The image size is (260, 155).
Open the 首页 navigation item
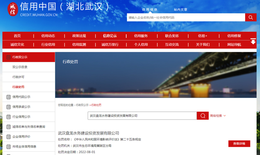point(17,36)
